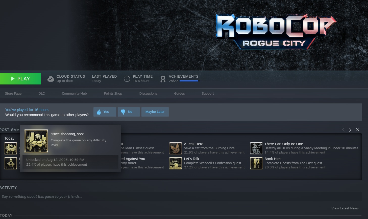Screen dimensions: 368x219
Task: Click the Cloud Status cloud checkmark icon
Action: tap(51, 79)
